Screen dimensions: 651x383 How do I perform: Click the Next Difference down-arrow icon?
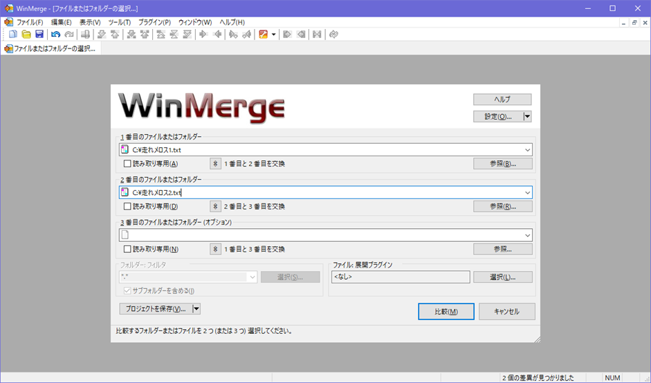[x=101, y=35]
